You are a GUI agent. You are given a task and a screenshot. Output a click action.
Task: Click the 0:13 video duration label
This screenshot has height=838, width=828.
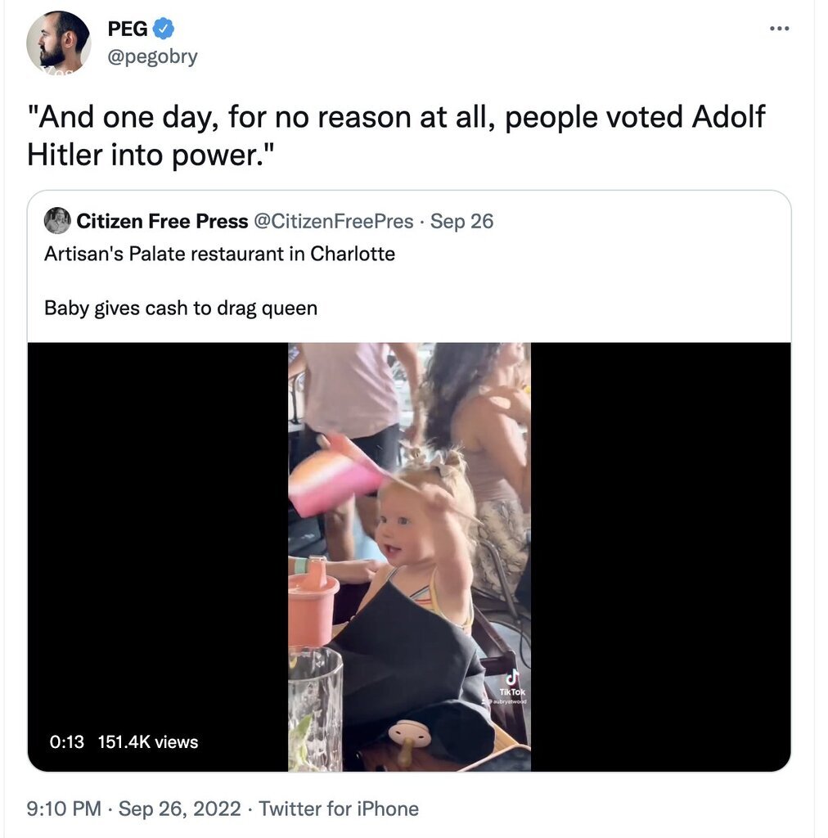[67, 742]
